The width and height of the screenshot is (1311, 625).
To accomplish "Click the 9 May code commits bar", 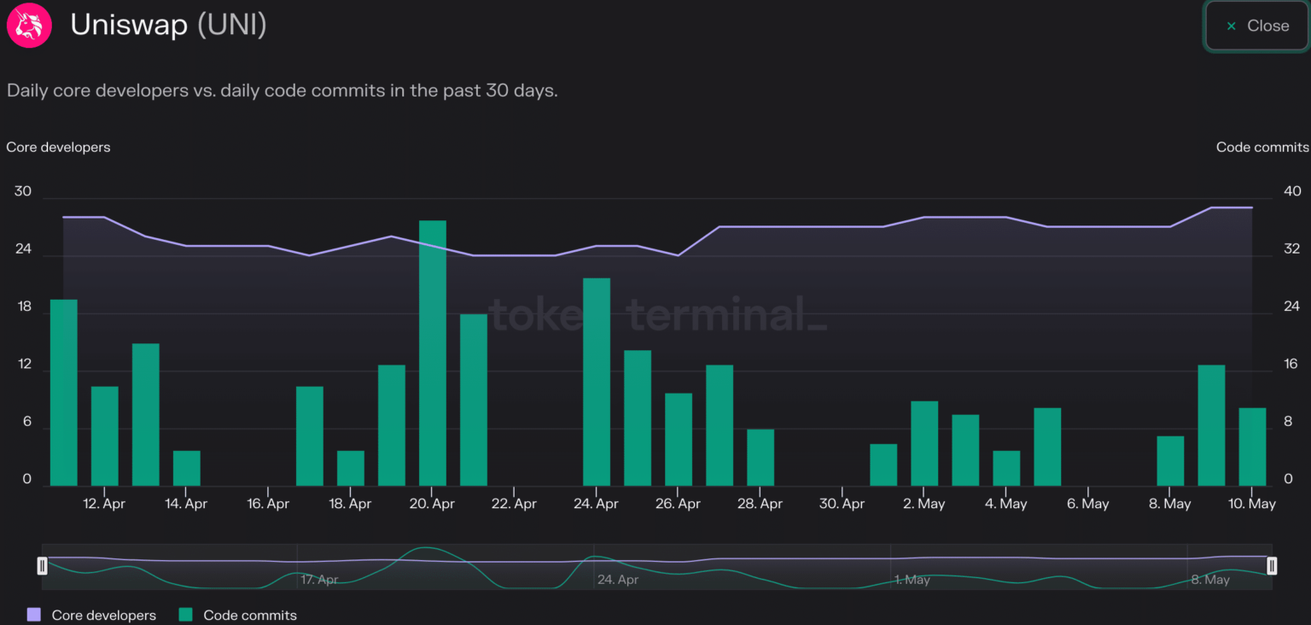I will point(1211,425).
